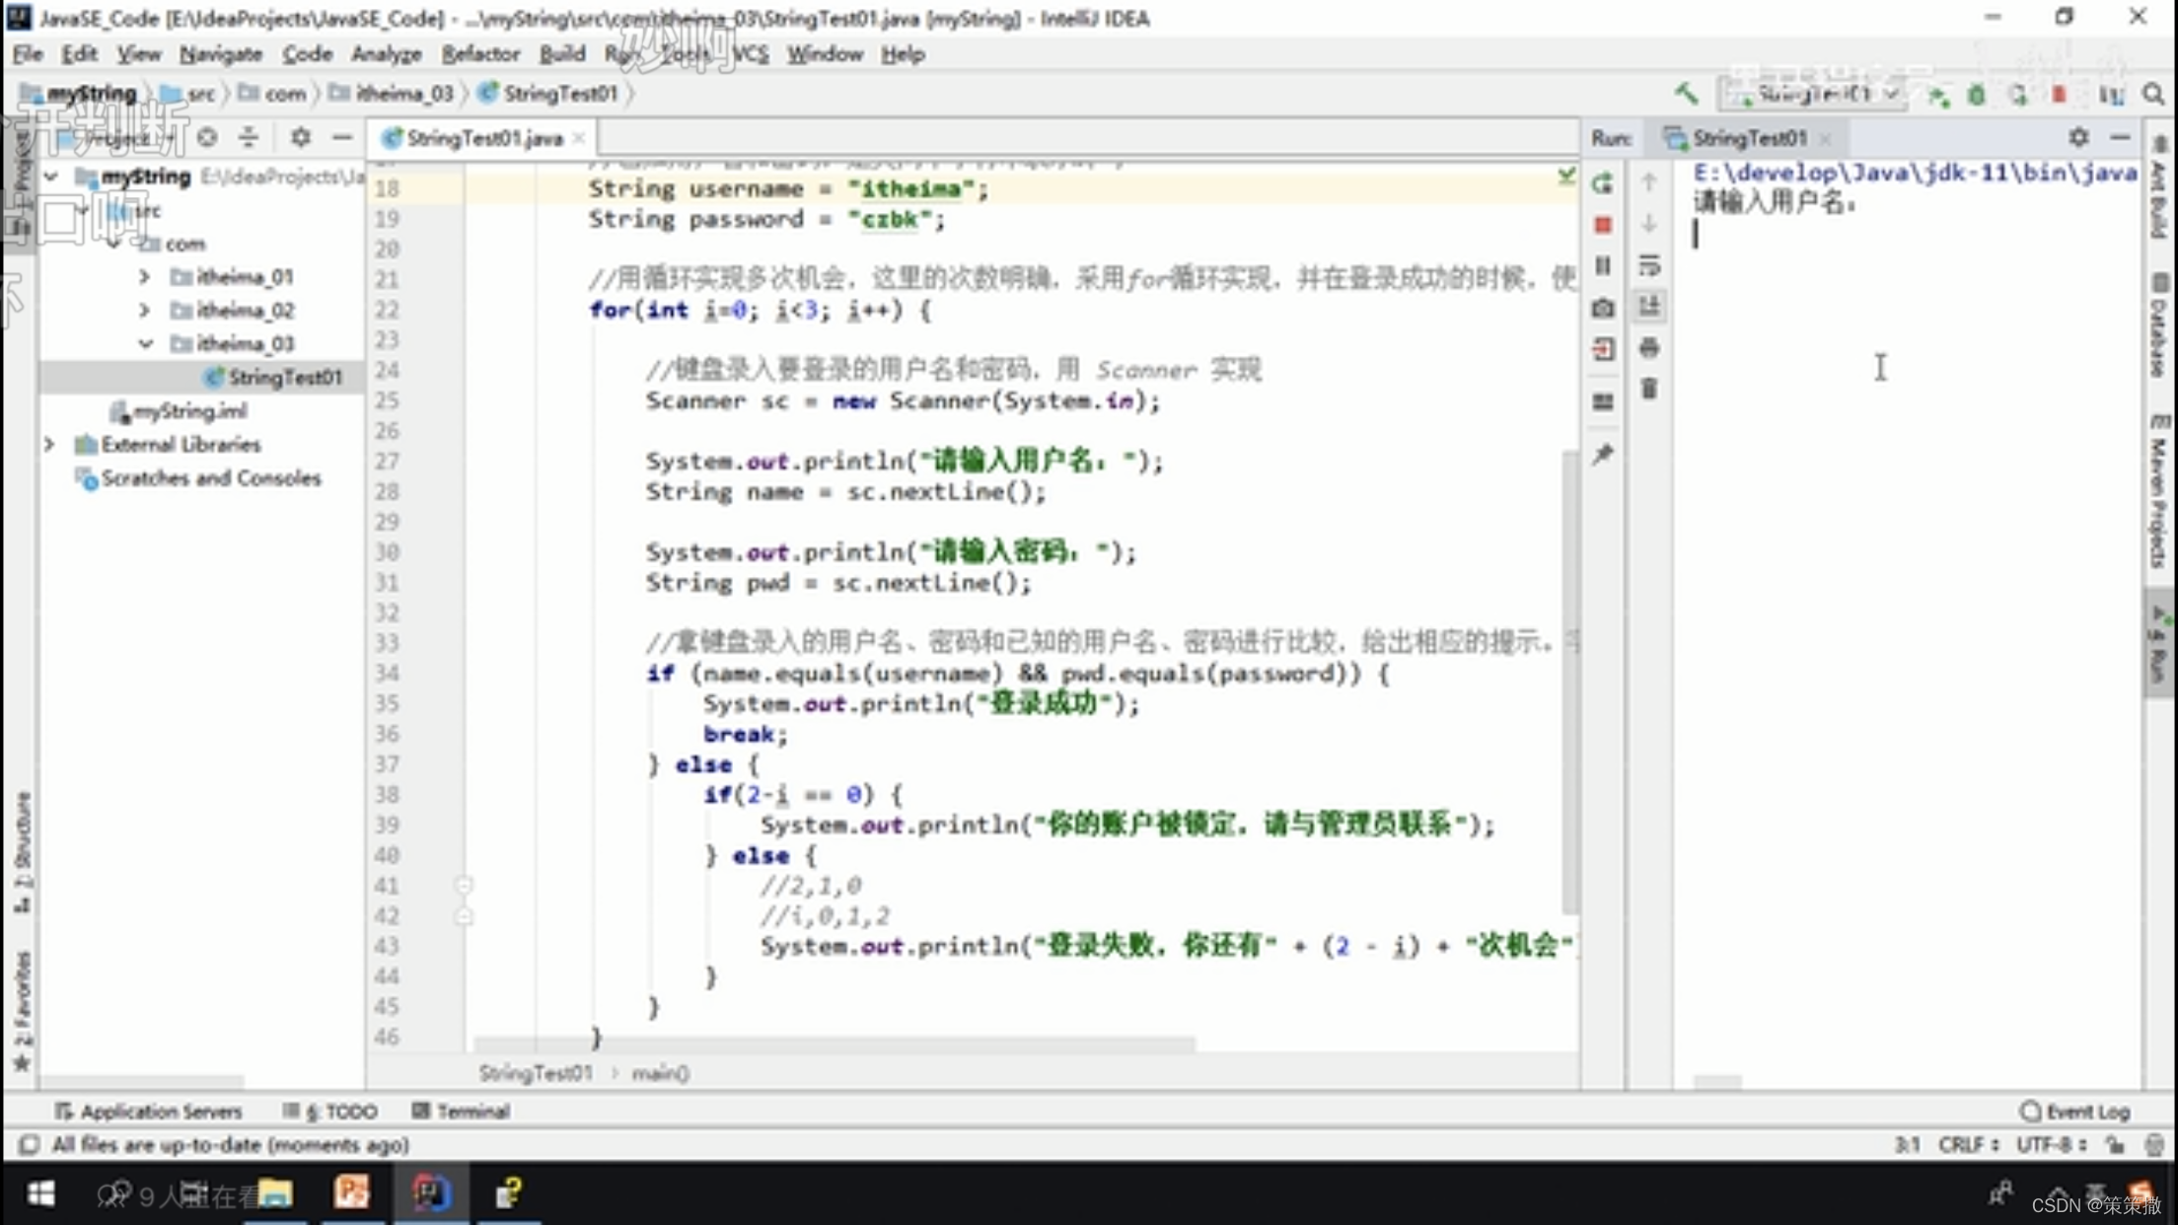Hide the Project panel with minus icon
Screen dimensions: 2178x1225
click(x=341, y=137)
